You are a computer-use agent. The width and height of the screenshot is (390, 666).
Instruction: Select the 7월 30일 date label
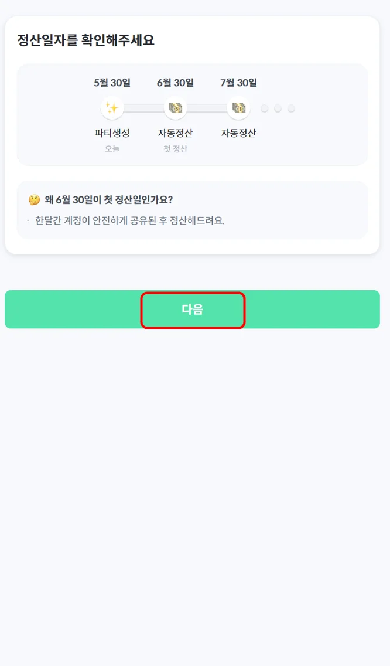point(238,83)
